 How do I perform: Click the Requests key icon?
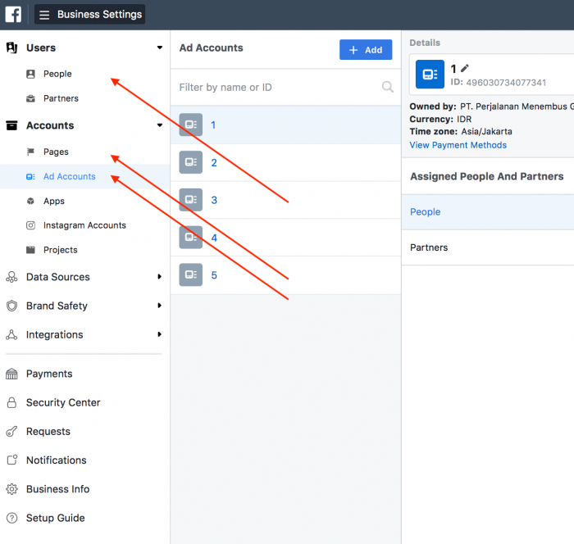[11, 432]
